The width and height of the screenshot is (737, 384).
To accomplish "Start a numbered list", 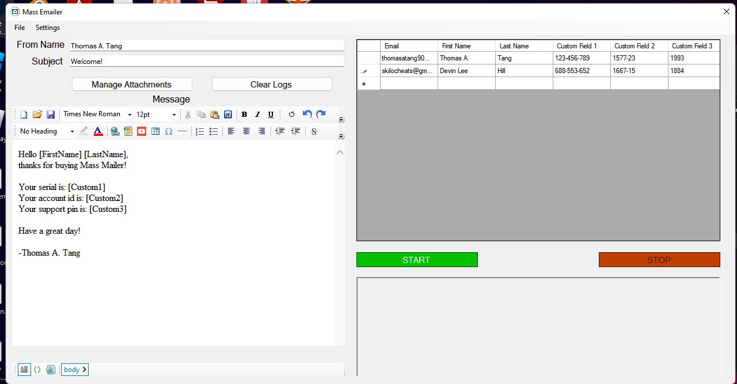I will pos(200,131).
